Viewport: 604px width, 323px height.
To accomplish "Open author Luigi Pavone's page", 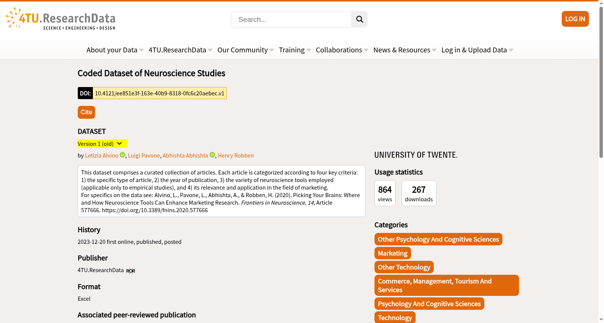I will pos(144,155).
